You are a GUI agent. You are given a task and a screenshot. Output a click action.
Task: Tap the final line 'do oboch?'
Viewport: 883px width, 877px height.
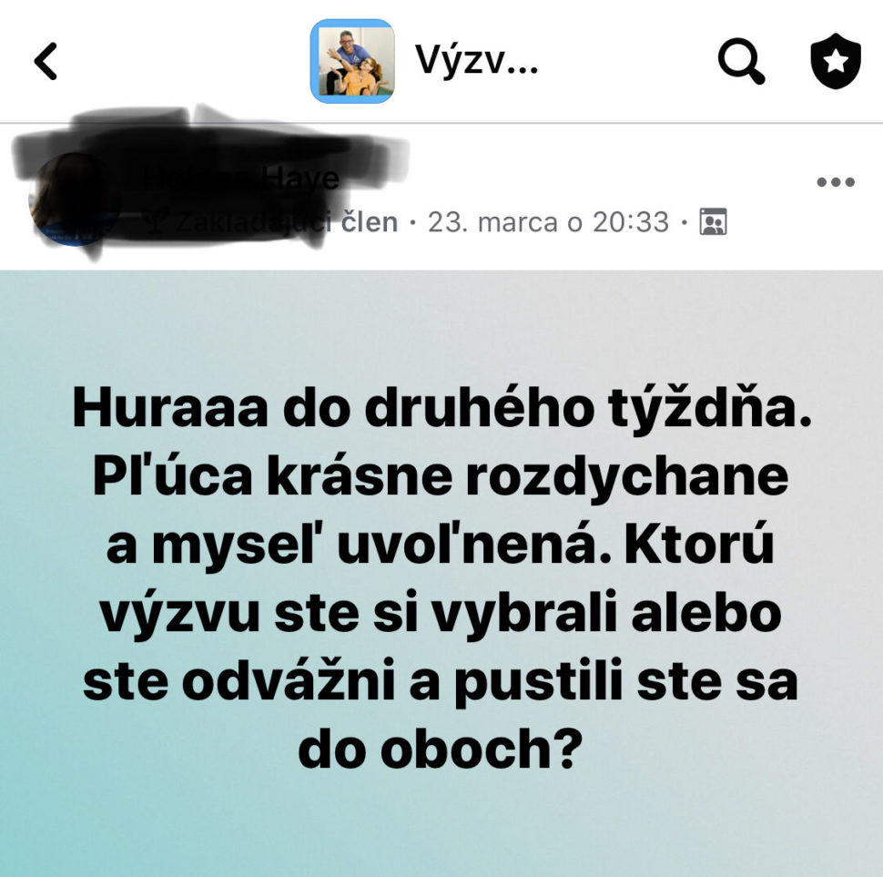[x=441, y=750]
